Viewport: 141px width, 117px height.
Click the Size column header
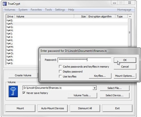[81, 16]
